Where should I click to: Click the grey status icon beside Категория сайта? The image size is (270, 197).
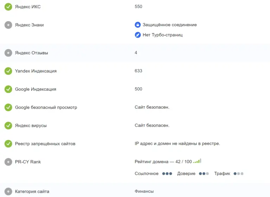(x=8, y=191)
